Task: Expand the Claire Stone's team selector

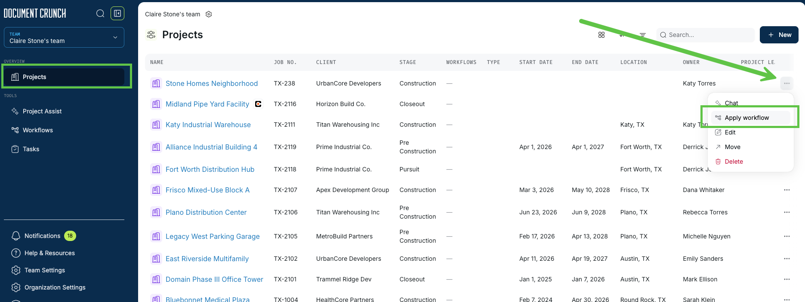Action: click(x=64, y=37)
